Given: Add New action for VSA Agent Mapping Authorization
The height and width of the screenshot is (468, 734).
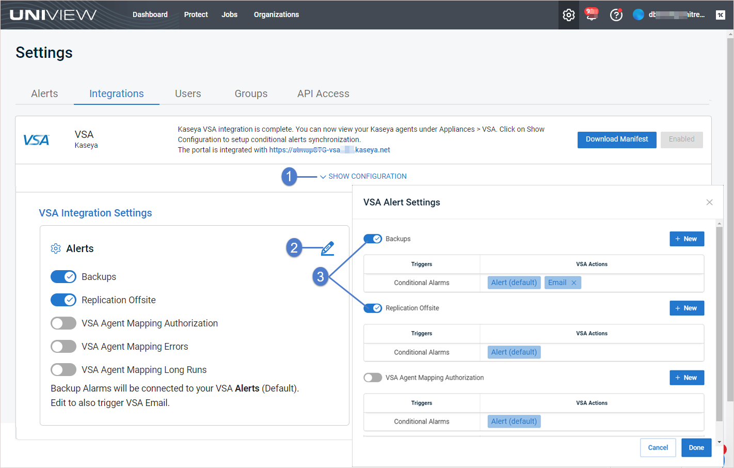Looking at the screenshot, I should click(687, 378).
